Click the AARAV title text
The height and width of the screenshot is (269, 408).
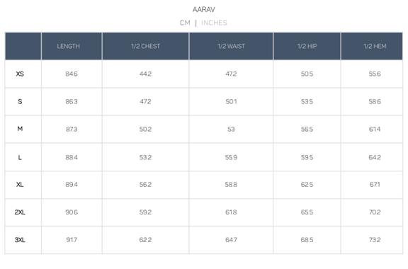(204, 10)
